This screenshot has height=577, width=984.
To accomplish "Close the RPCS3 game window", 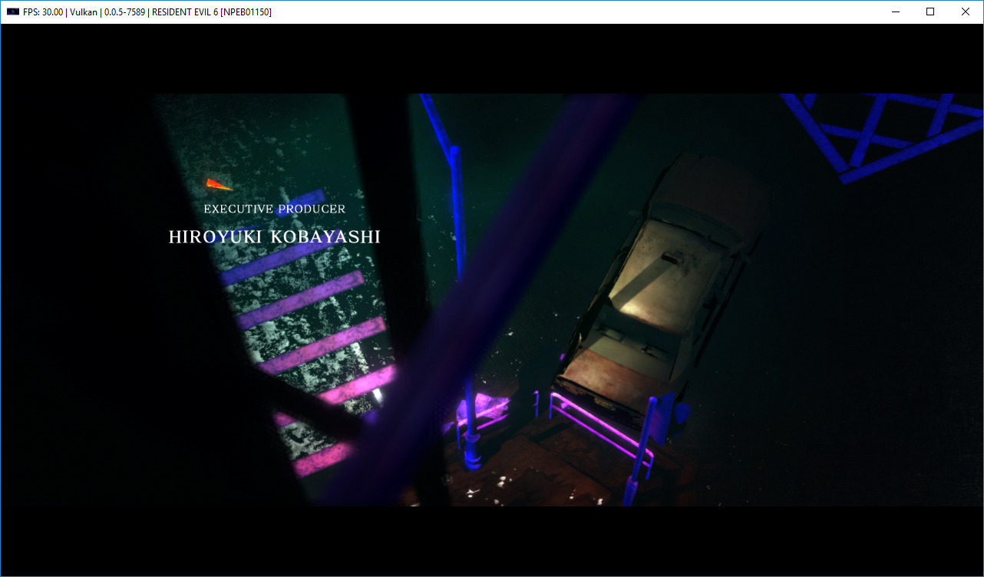I will (x=966, y=12).
